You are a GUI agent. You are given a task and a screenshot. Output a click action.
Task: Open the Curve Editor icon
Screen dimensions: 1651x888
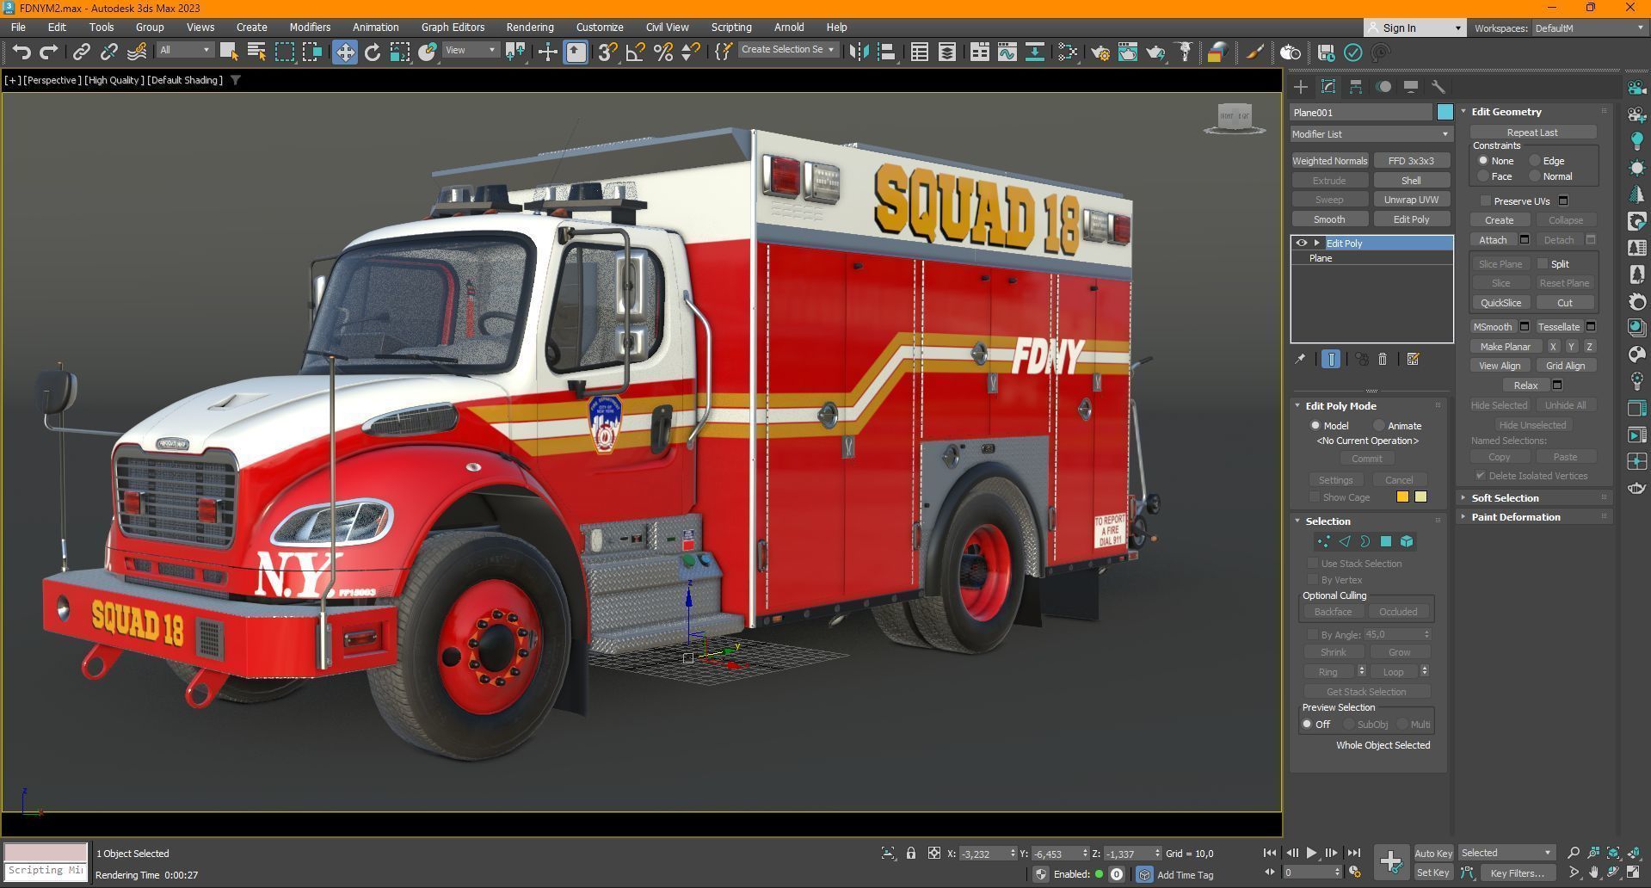point(1007,52)
